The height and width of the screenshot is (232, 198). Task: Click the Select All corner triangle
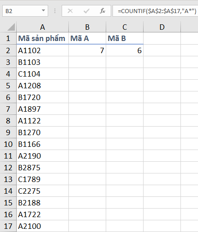click(11, 27)
